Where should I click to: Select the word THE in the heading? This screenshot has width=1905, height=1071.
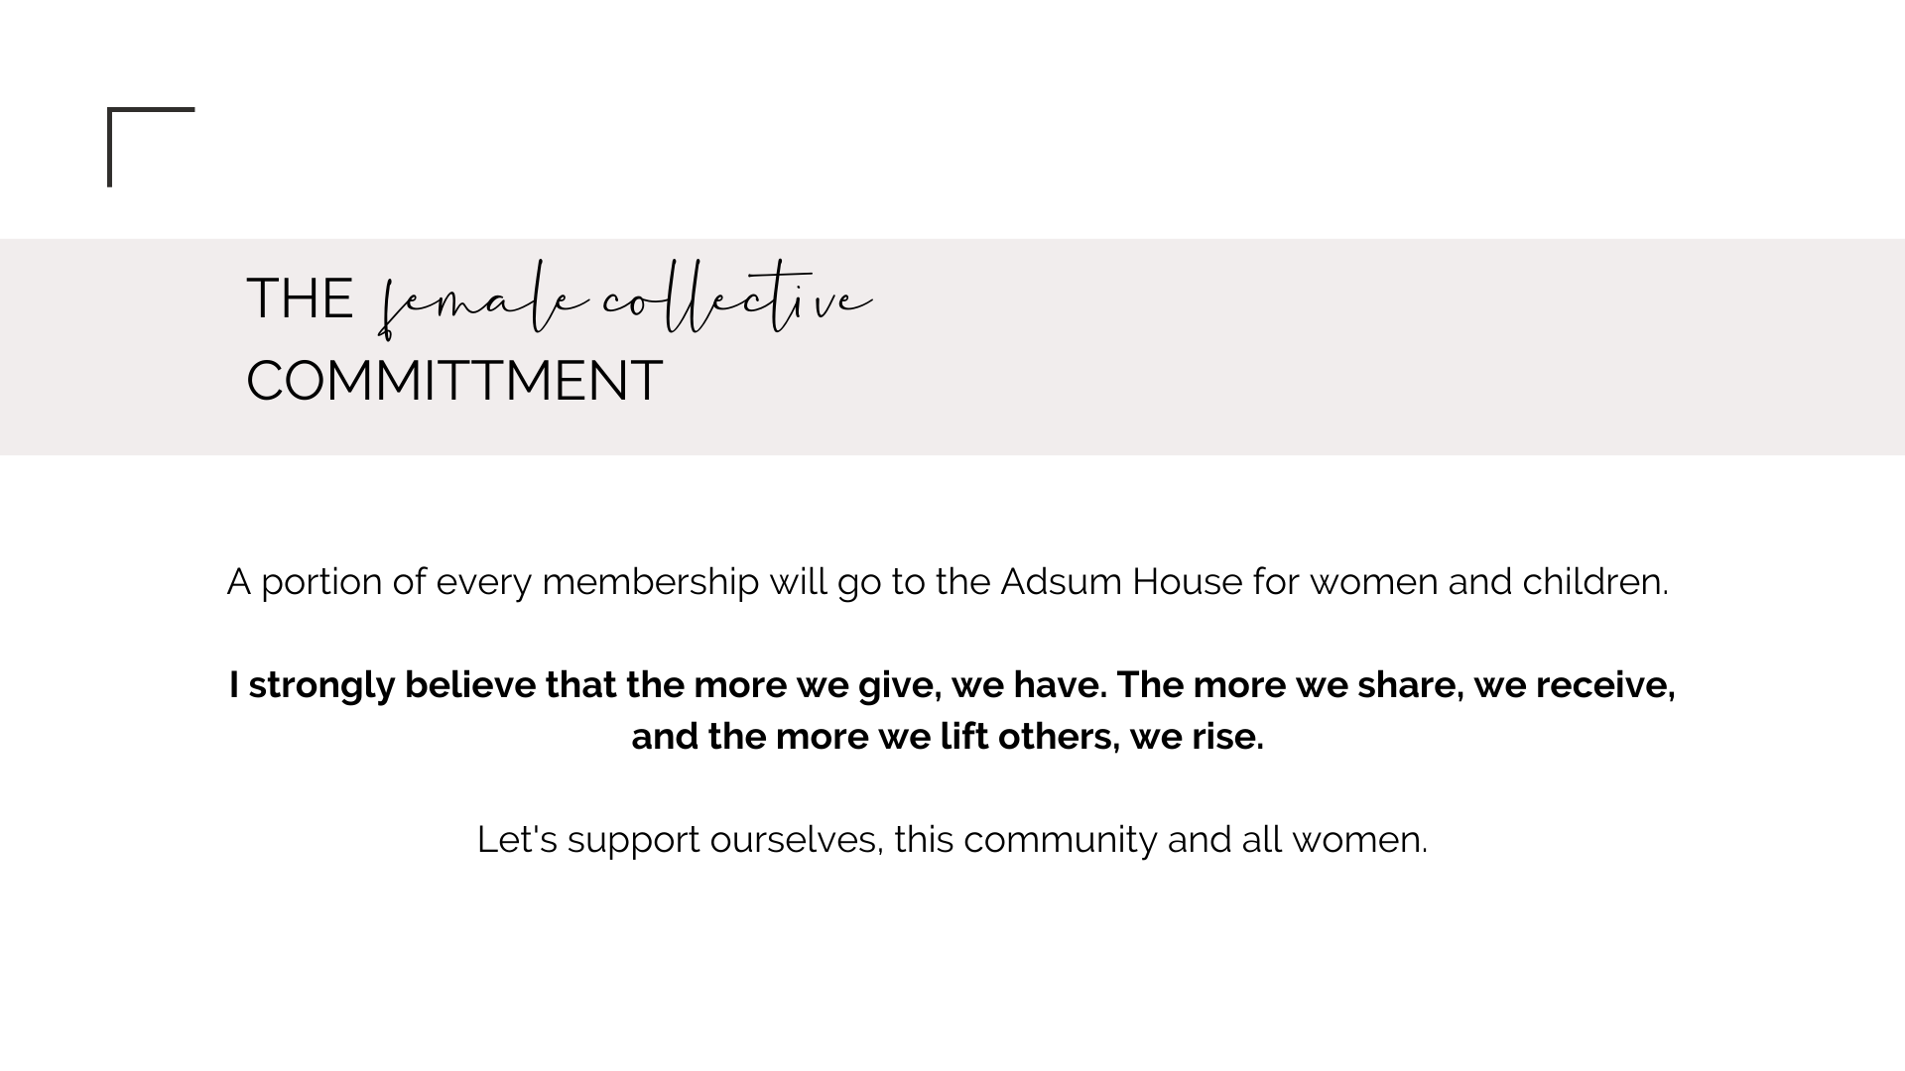tap(300, 298)
